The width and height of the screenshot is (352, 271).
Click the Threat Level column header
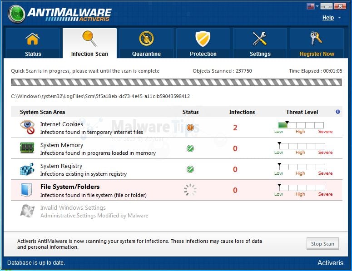coord(302,112)
